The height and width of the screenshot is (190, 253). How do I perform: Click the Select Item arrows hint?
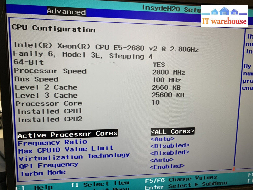100,184
